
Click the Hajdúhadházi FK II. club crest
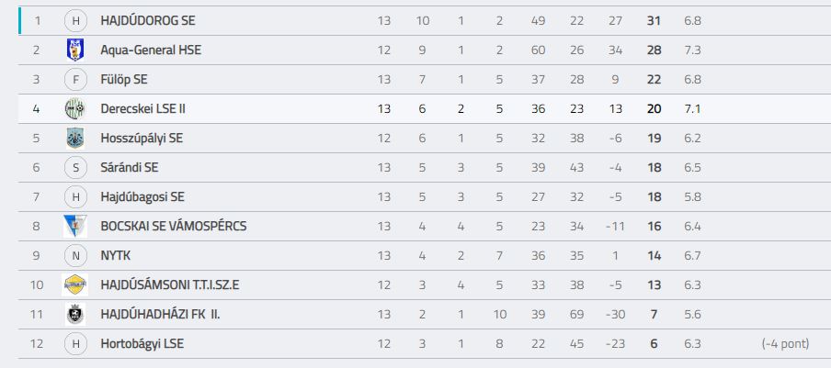75,314
